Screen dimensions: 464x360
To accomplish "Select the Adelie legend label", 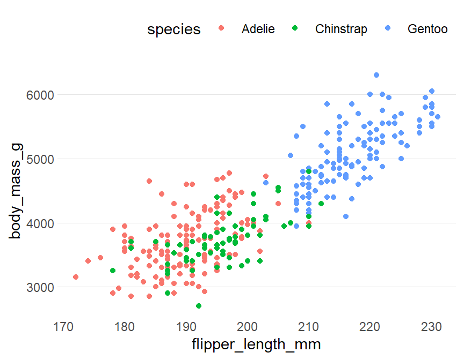I will point(258,29).
